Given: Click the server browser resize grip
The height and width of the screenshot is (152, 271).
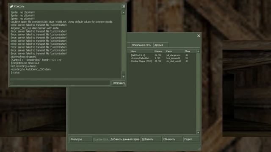Looking at the screenshot, I should coord(199,149).
